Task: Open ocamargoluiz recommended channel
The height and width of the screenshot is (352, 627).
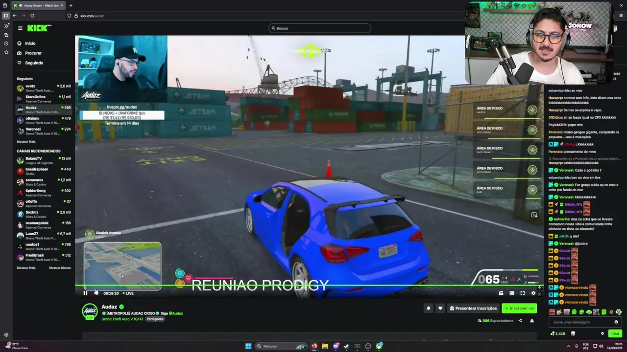Action: pyautogui.click(x=44, y=225)
